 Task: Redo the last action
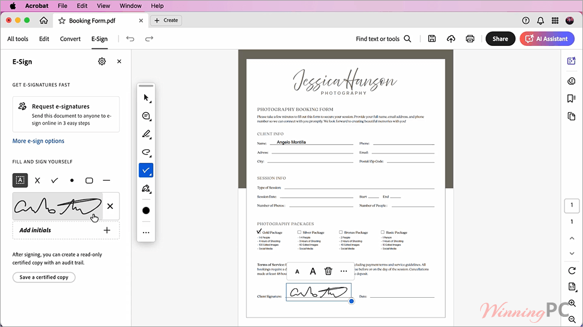pos(149,39)
